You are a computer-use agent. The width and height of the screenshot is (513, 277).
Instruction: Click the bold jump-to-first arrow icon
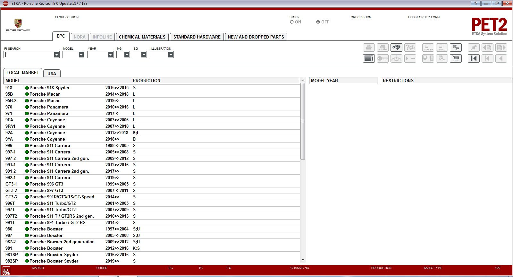pyautogui.click(x=474, y=58)
